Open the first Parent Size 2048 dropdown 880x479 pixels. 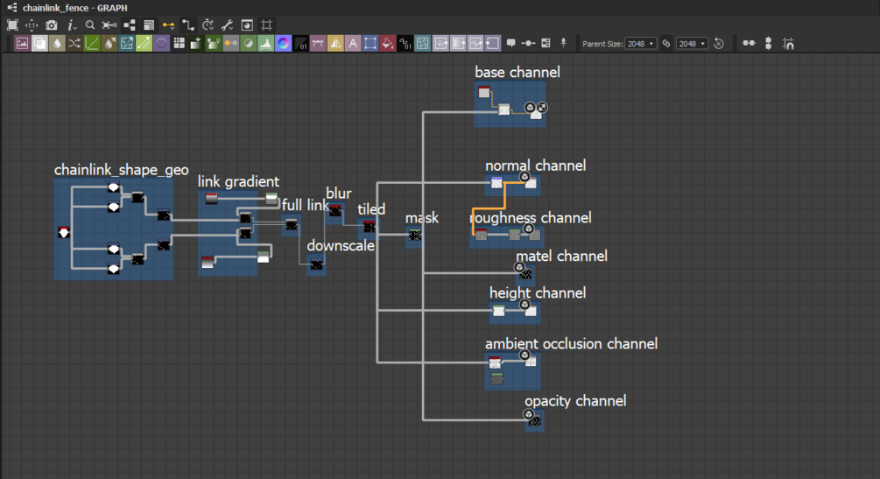[x=640, y=43]
